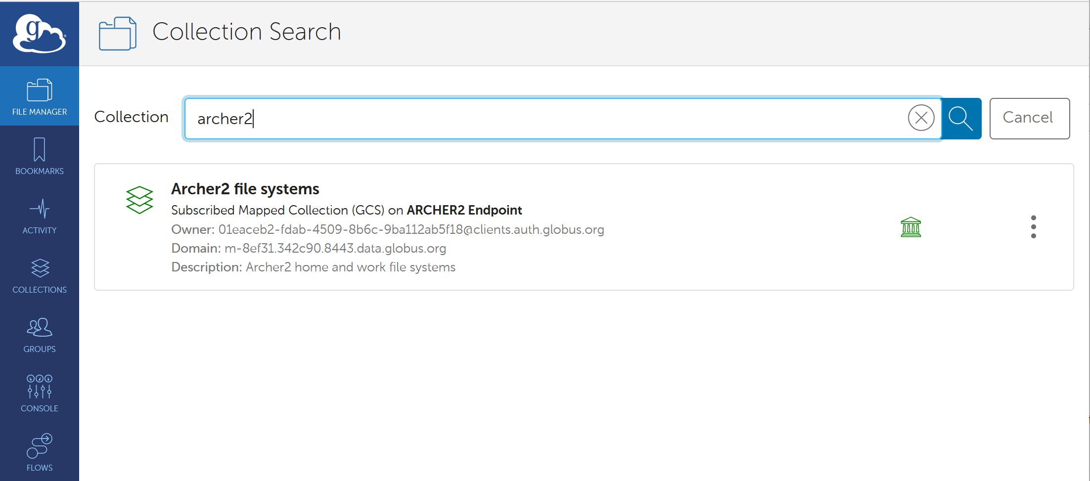This screenshot has width=1090, height=481.
Task: Open the File Manager section
Action: coord(40,96)
